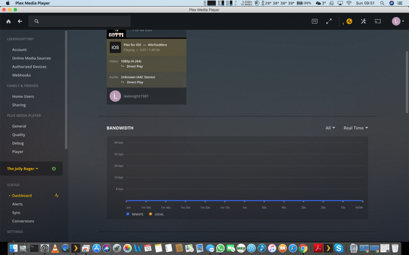Click the green secure-connection lock icon
The width and height of the screenshot is (409, 255).
(54, 169)
